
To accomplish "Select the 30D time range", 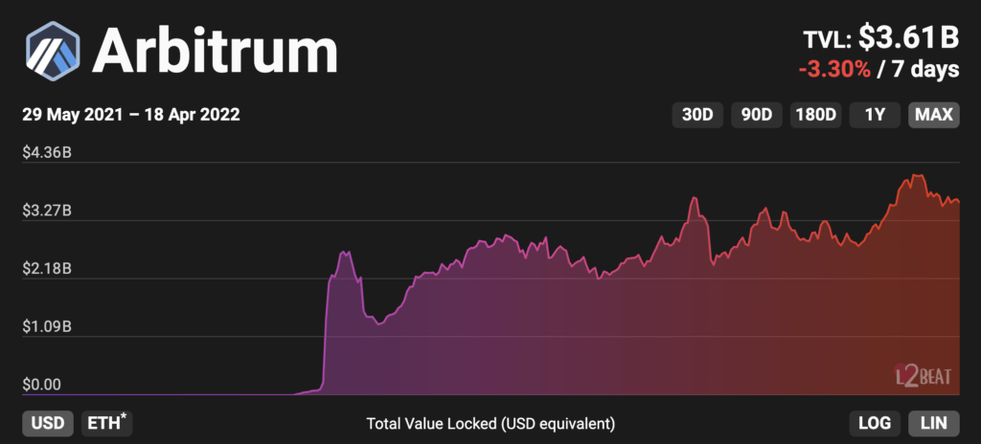I will click(697, 115).
